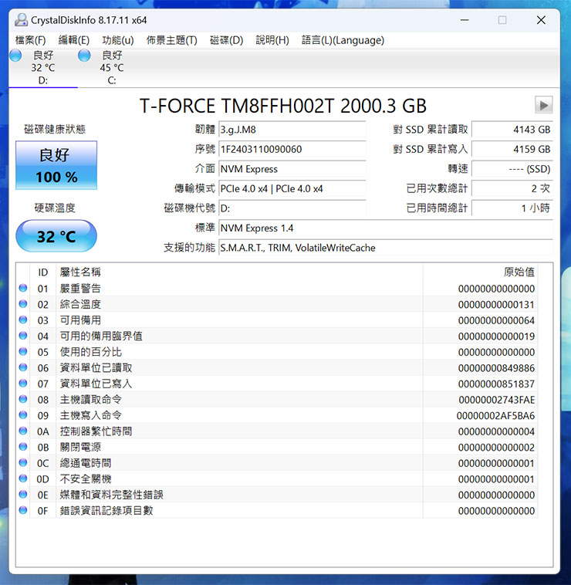Image resolution: width=571 pixels, height=585 pixels.
Task: Click the 32 °C temperature button
Action: tap(56, 236)
